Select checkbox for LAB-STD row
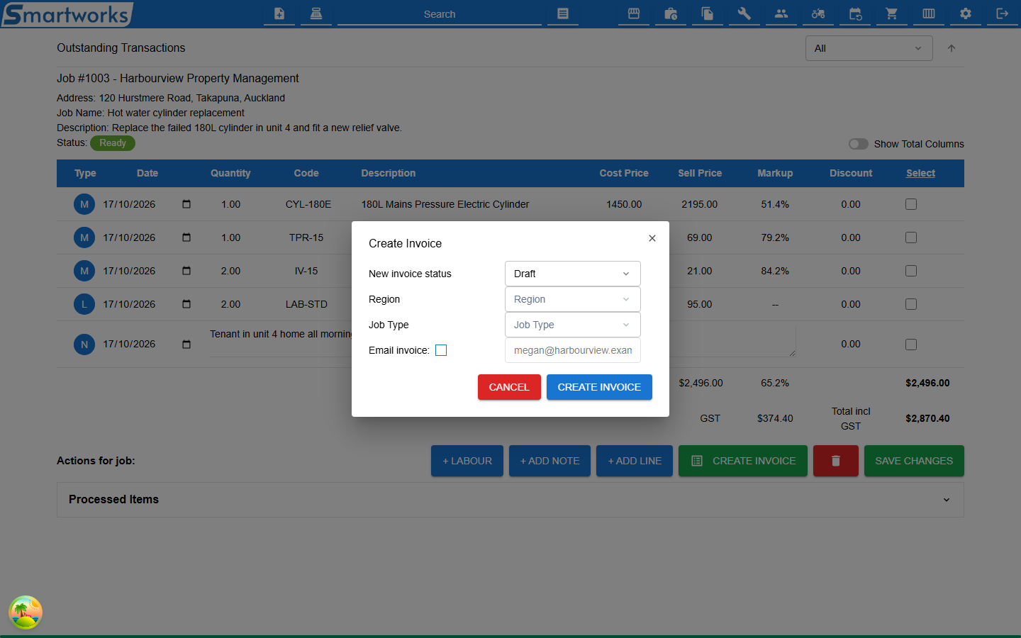Image resolution: width=1021 pixels, height=638 pixels. click(x=911, y=304)
